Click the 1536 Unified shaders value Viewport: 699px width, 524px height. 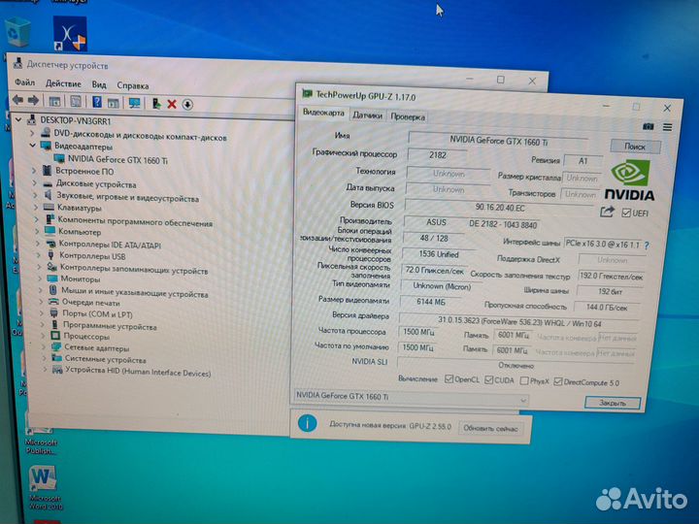coord(438,254)
